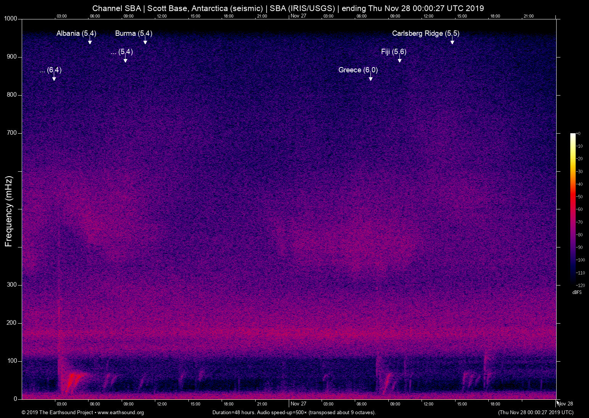
Task: Click the chart title beginning 'Channel SBA'
Action: coord(288,8)
